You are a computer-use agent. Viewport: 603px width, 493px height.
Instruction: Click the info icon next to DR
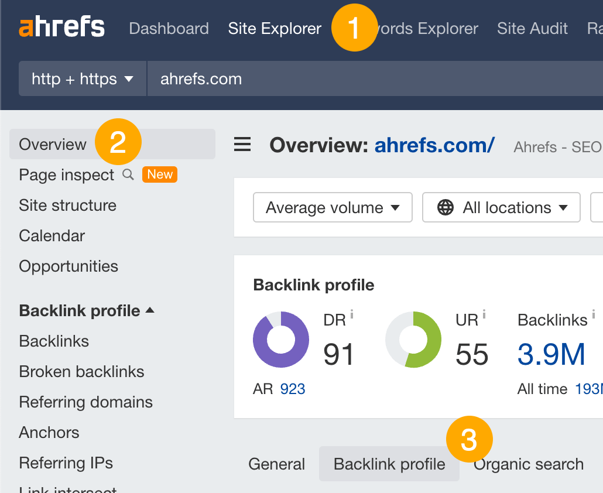pyautogui.click(x=353, y=314)
